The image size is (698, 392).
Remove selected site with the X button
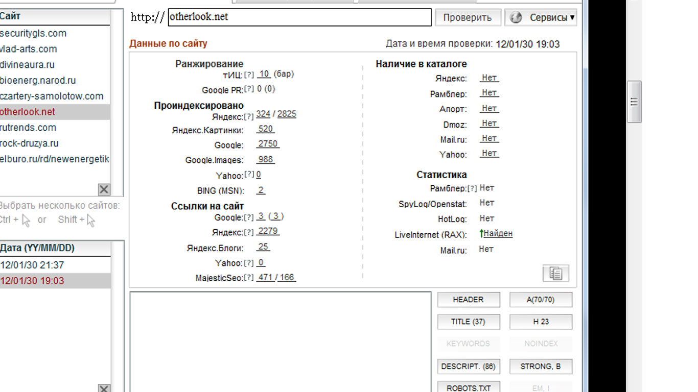pos(104,189)
